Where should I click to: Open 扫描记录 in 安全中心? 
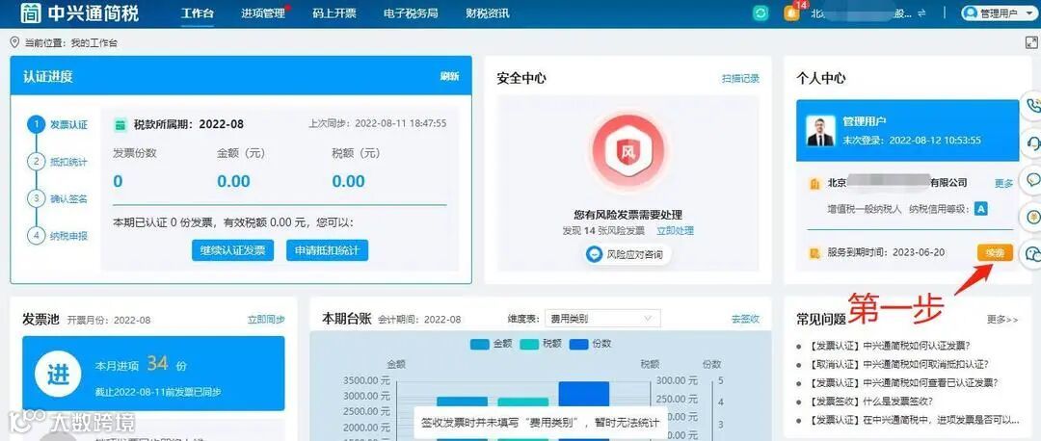pyautogui.click(x=741, y=78)
